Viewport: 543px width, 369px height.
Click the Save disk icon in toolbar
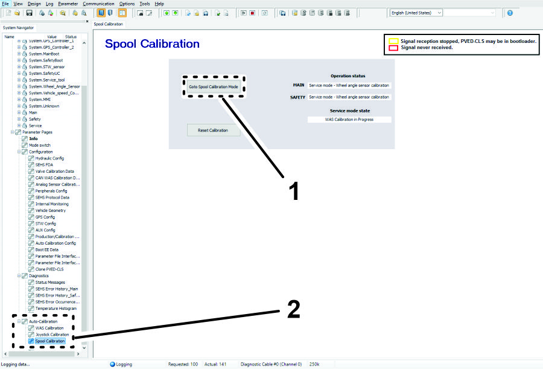pyautogui.click(x=29, y=13)
